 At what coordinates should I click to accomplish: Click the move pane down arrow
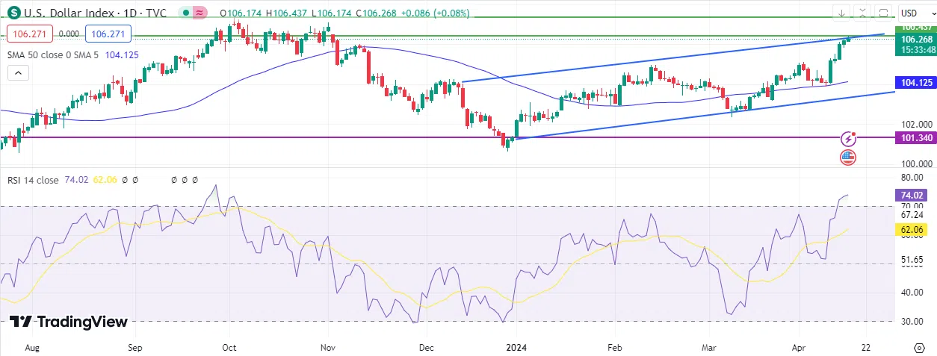(x=842, y=13)
